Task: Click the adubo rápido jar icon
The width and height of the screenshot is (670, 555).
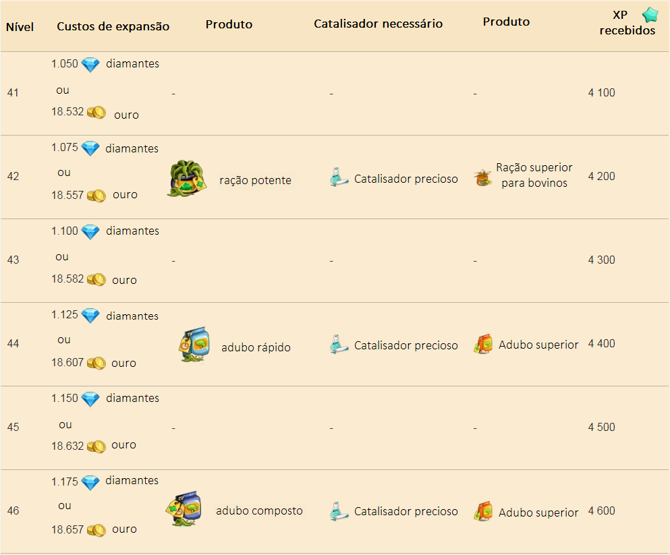Action: click(x=194, y=345)
